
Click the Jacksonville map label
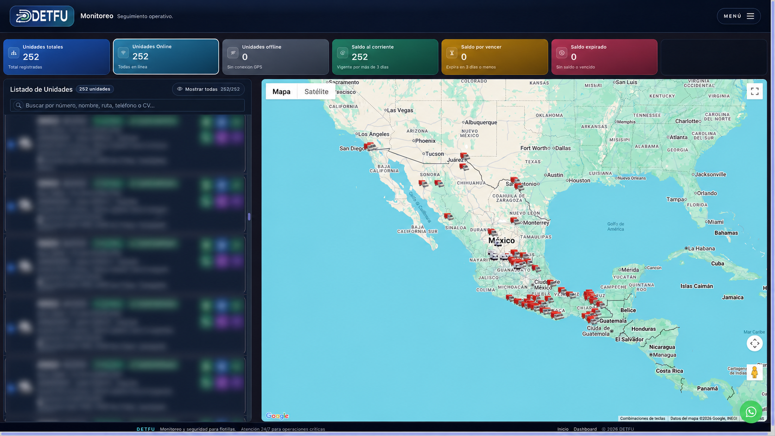(711, 175)
